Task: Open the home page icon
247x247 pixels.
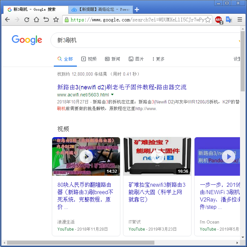Action: point(36,19)
